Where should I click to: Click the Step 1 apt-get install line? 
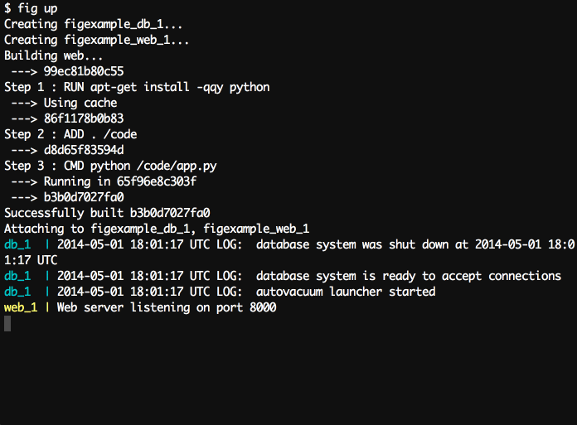tap(137, 87)
